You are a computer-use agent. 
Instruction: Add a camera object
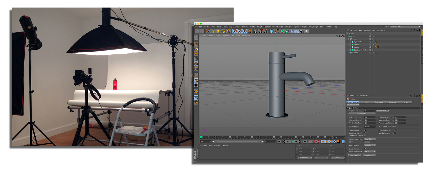click(x=301, y=31)
